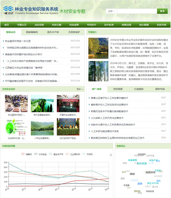Open 政策法规 in the navigation bar
The height and width of the screenshot is (198, 171).
(x=127, y=25)
